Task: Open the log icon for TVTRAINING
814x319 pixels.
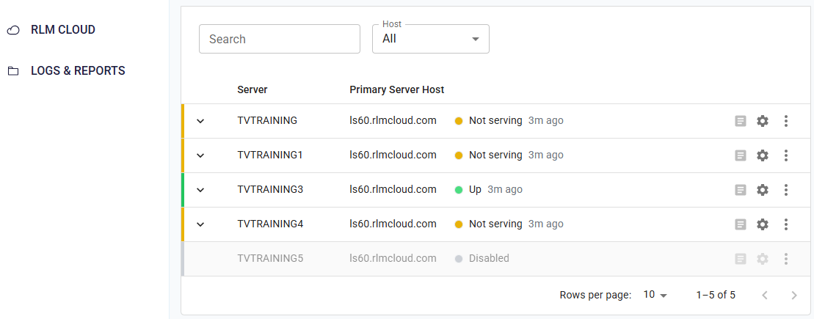Action: [741, 121]
